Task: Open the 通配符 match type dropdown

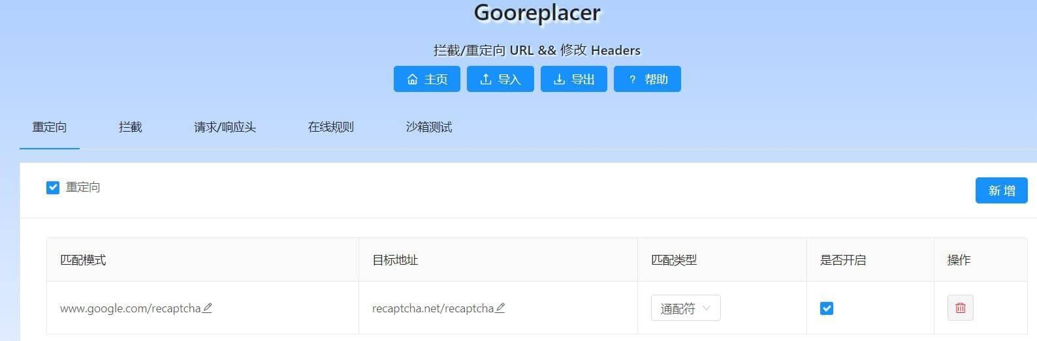Action: pos(686,308)
